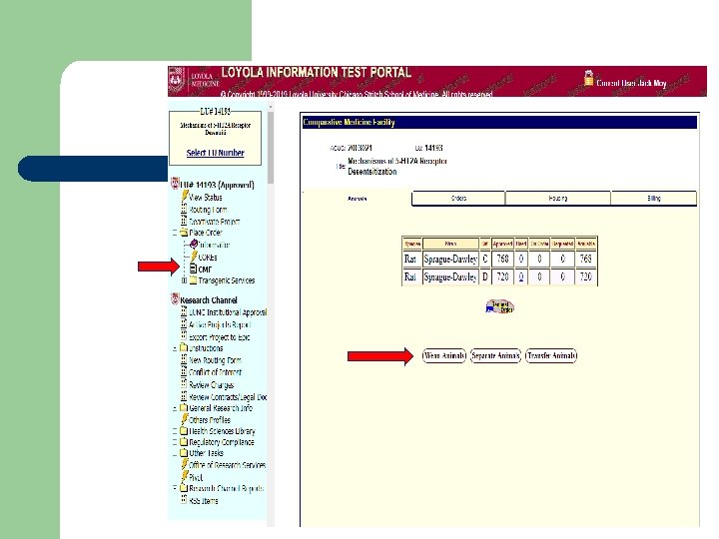Click the Research Channel shield icon
This screenshot has height=539, width=719.
(x=175, y=299)
